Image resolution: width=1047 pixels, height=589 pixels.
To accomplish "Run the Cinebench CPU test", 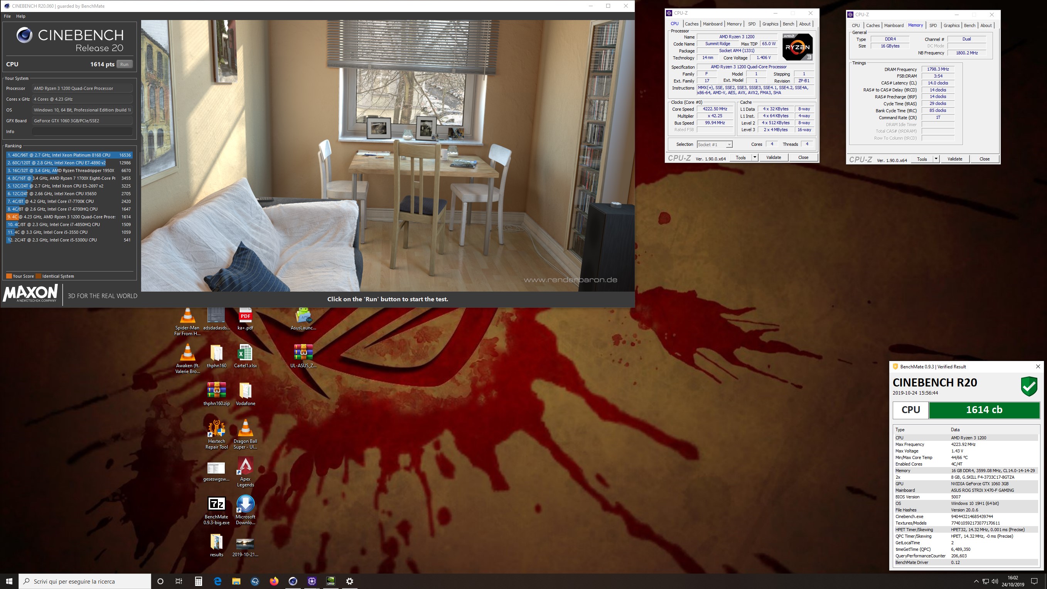I will point(125,64).
